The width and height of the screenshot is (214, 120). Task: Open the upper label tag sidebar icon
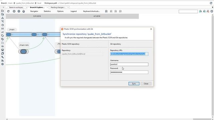point(2,36)
